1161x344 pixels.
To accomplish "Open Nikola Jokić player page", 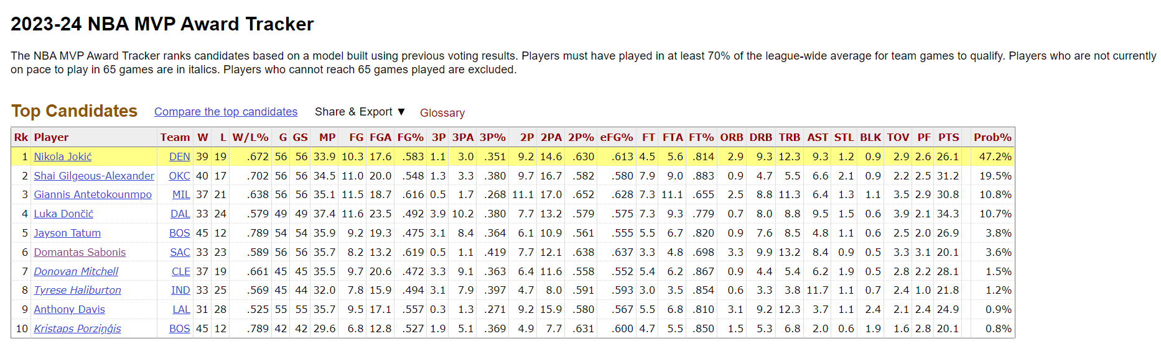I will [x=63, y=156].
